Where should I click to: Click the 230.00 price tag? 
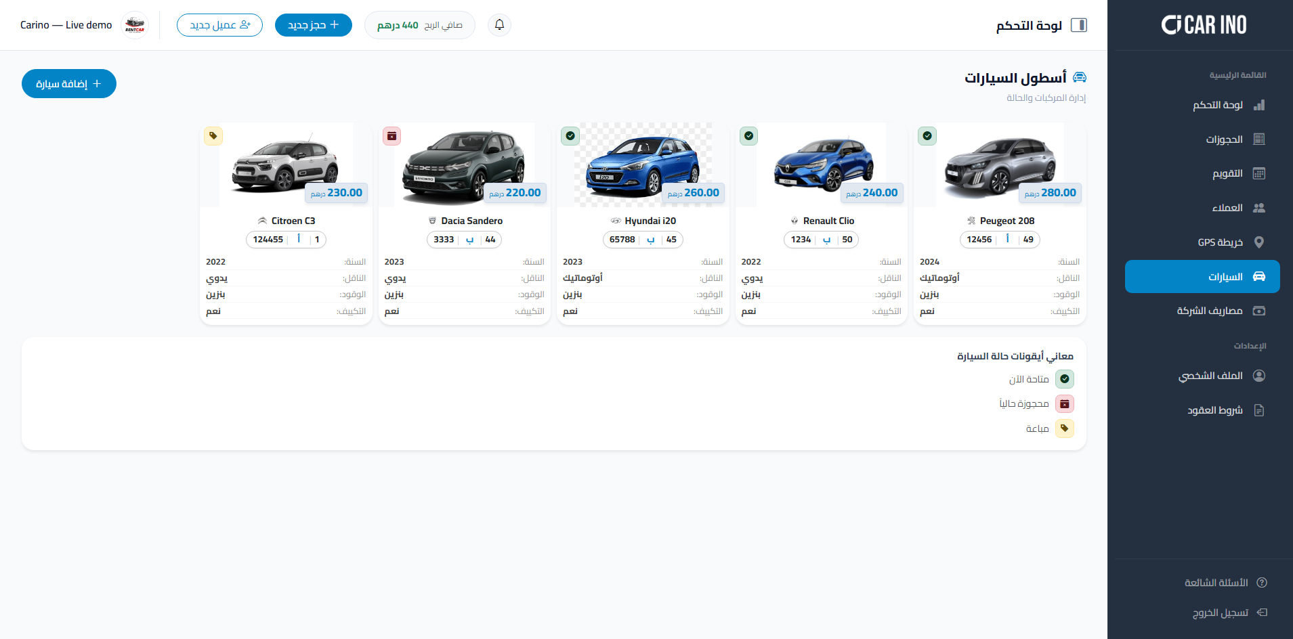pyautogui.click(x=337, y=193)
